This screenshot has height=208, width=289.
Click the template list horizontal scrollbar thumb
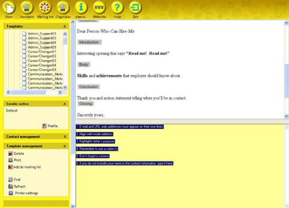28,92
